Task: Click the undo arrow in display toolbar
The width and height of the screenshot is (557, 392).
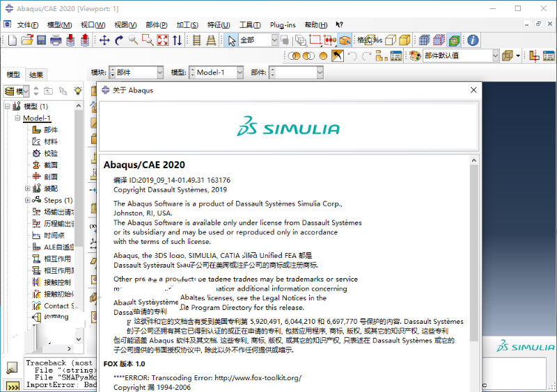Action: 352,56
